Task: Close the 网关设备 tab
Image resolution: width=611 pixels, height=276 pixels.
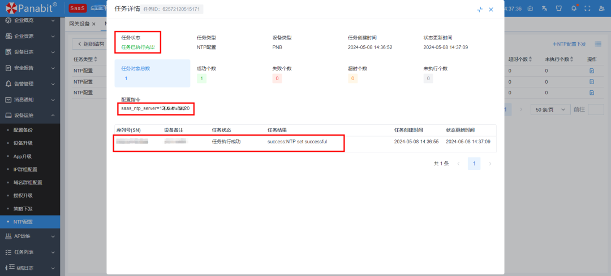Action: pos(93,24)
